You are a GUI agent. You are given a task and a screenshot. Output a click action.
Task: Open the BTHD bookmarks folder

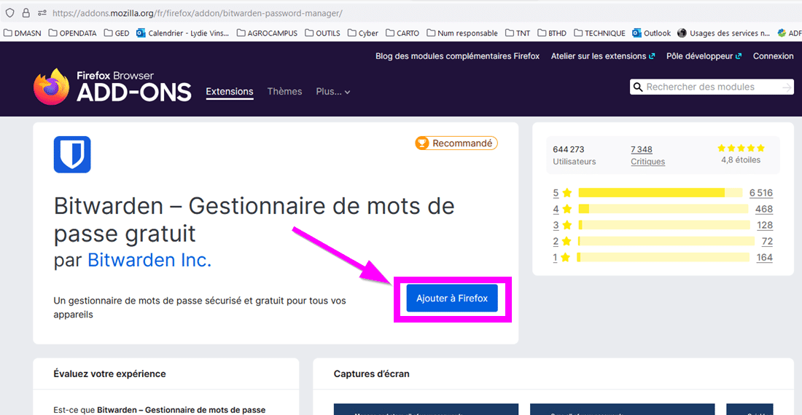(552, 33)
